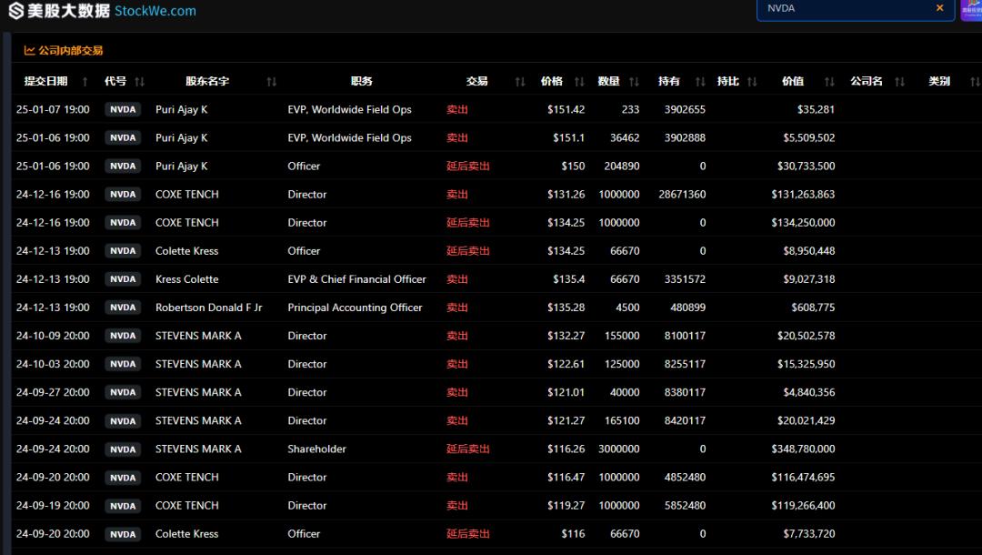Click the avatar icon in top-right corner

tap(971, 9)
